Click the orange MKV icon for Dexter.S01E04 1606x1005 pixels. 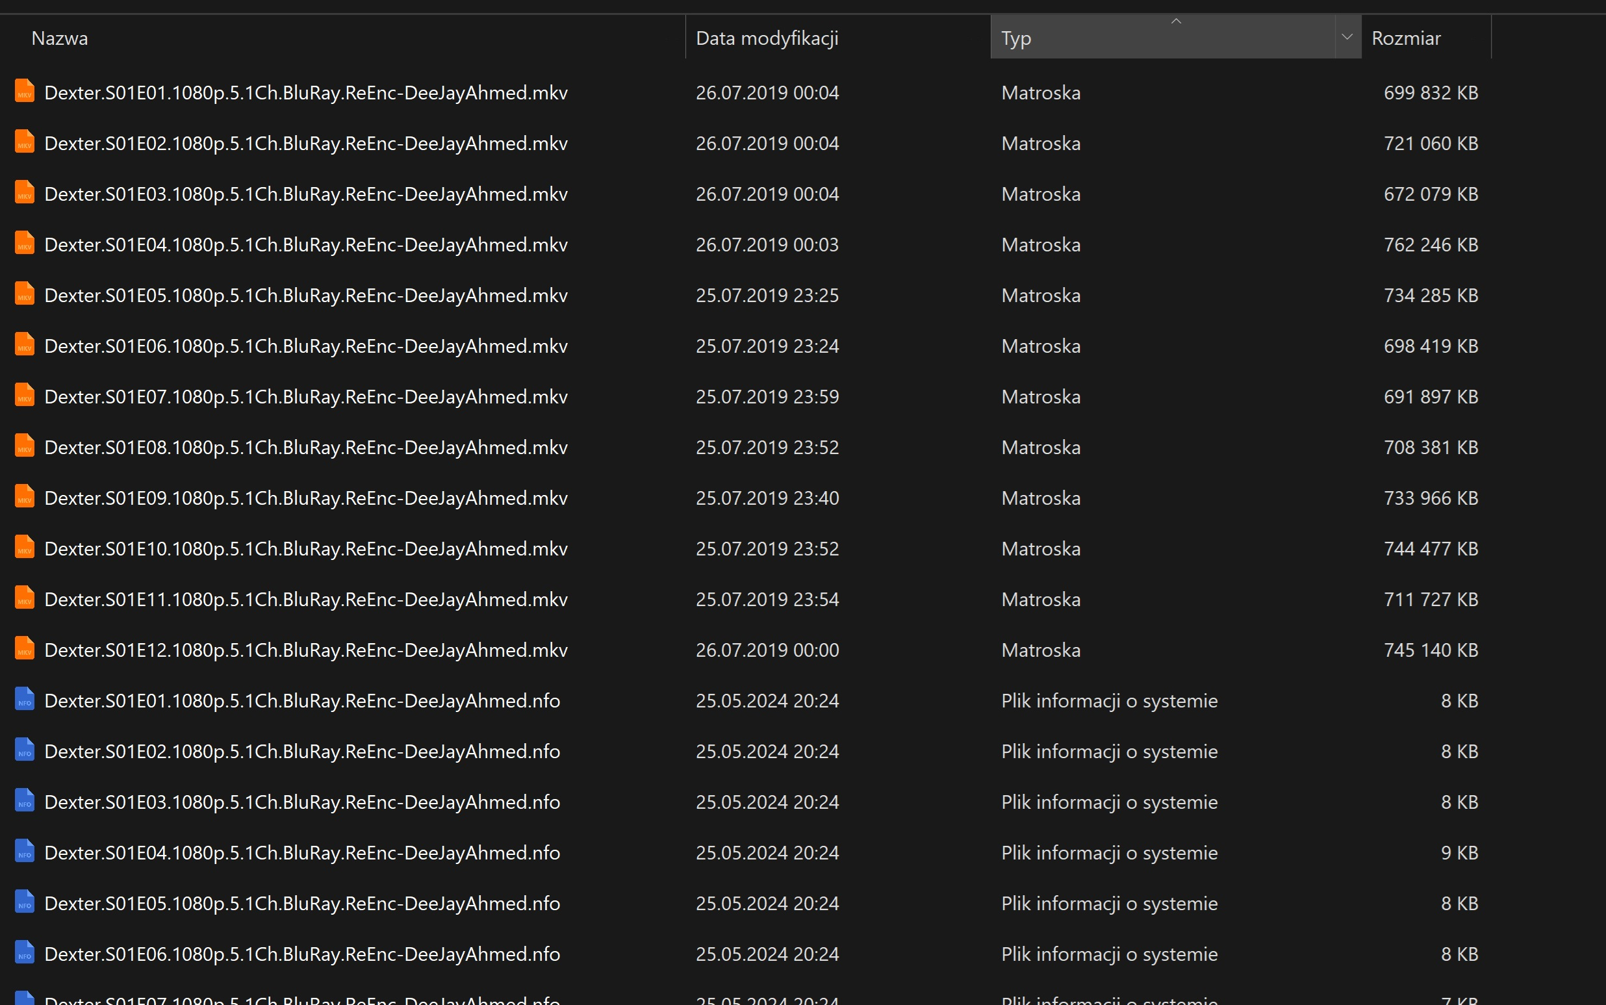[x=25, y=243]
